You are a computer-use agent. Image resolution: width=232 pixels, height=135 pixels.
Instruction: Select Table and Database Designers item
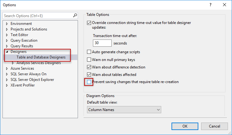click(41, 57)
